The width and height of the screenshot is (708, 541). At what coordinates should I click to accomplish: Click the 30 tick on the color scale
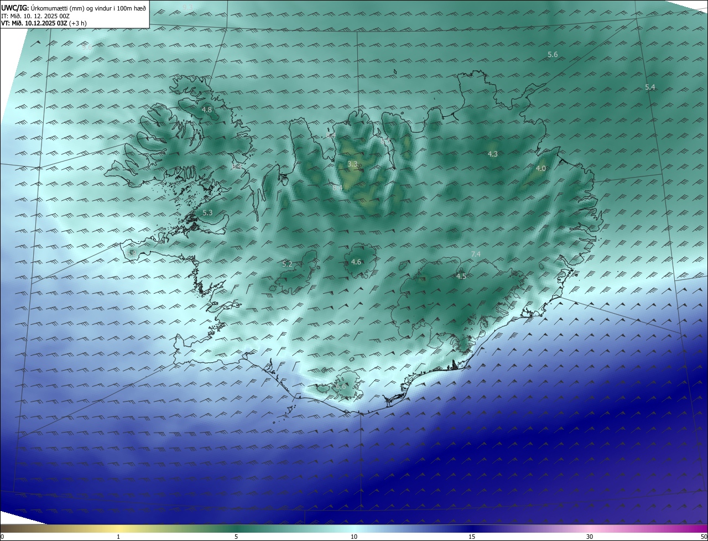(x=590, y=537)
